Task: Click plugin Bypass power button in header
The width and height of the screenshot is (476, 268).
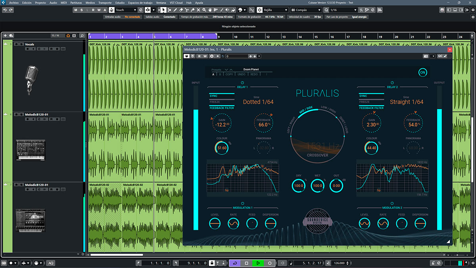Action: (186, 56)
